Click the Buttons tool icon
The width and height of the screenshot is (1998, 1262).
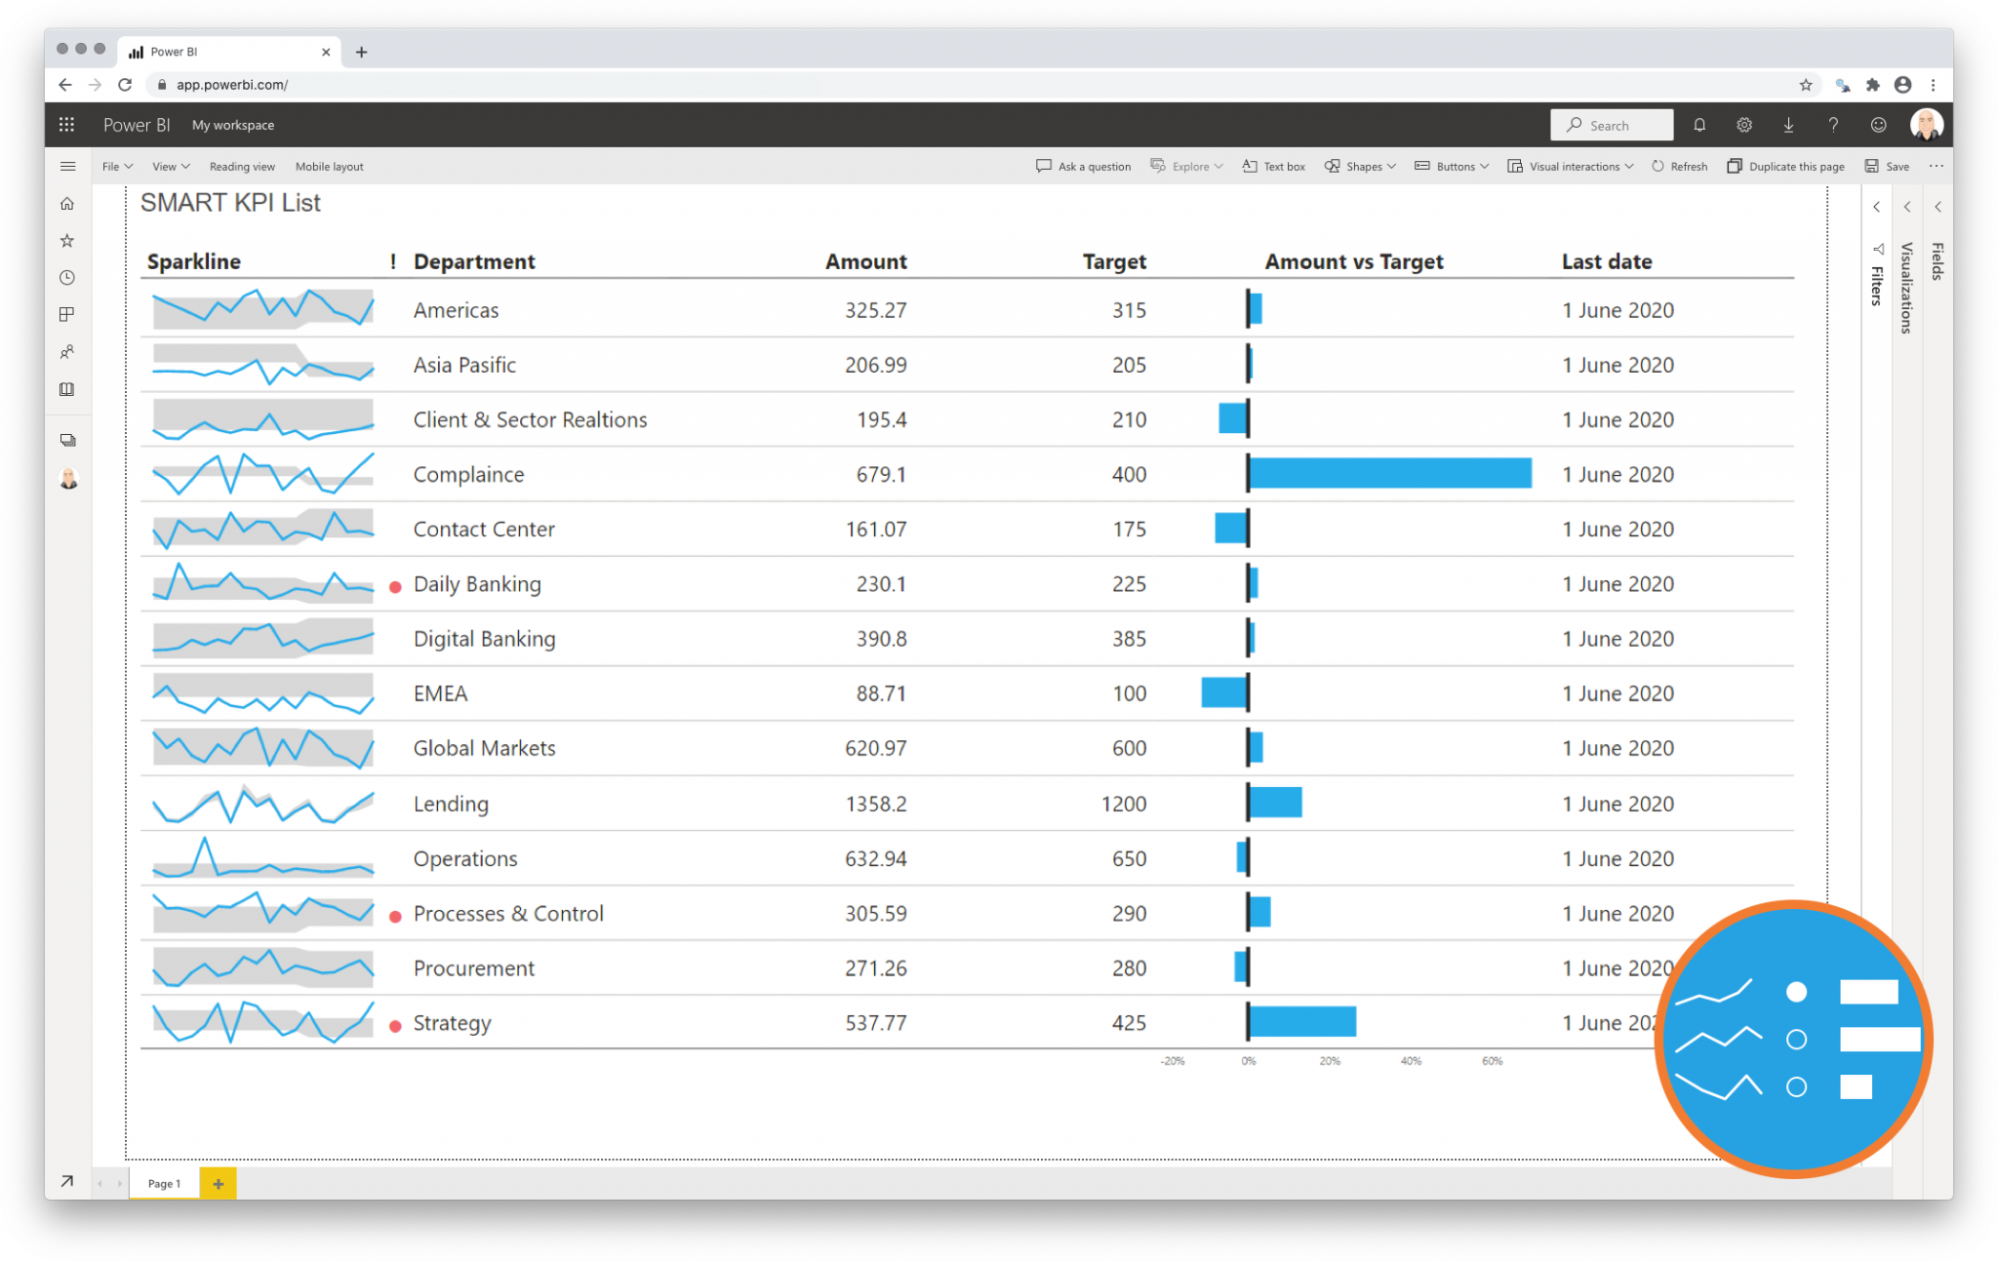pos(1422,166)
